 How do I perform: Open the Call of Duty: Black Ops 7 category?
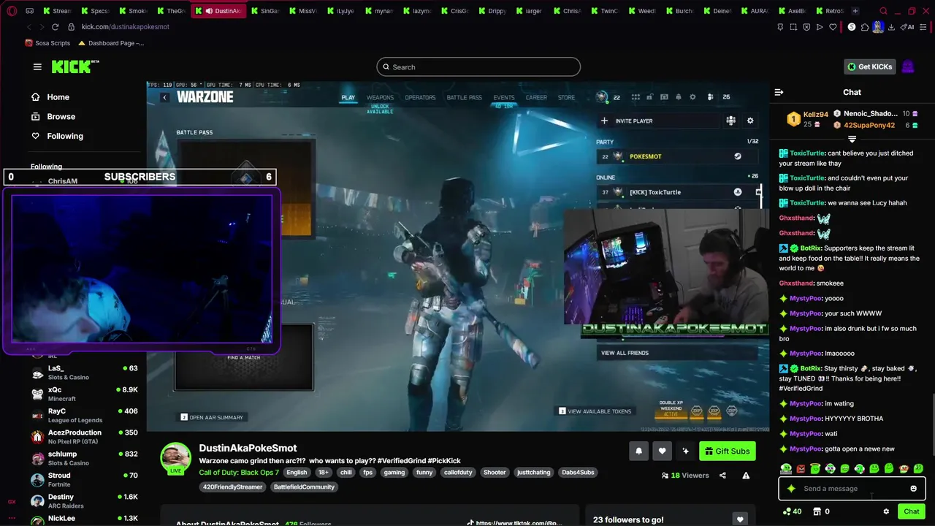[x=239, y=473]
